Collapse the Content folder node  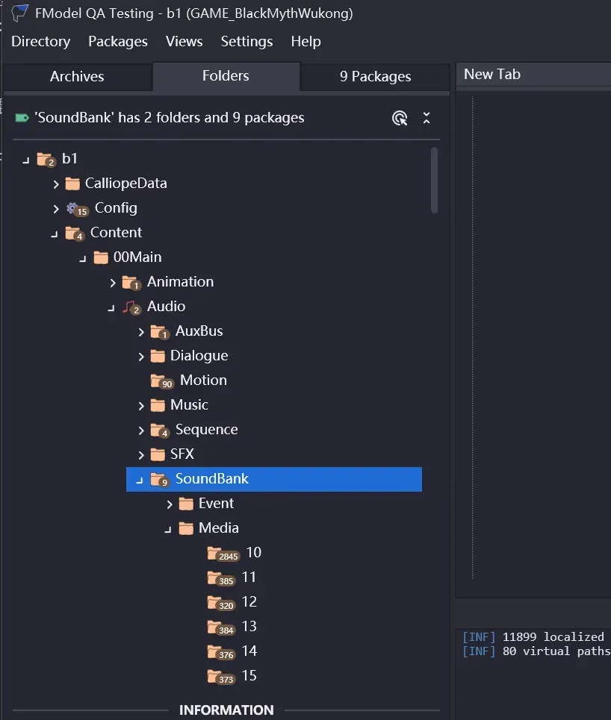pos(54,234)
